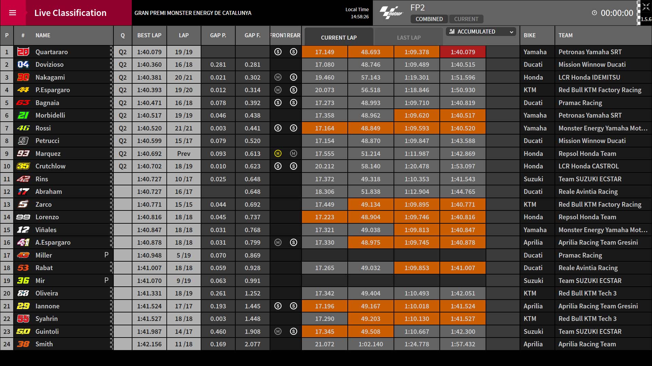Click A.Espargaro's front medium tyre icon
This screenshot has width=652, height=366.
point(278,242)
